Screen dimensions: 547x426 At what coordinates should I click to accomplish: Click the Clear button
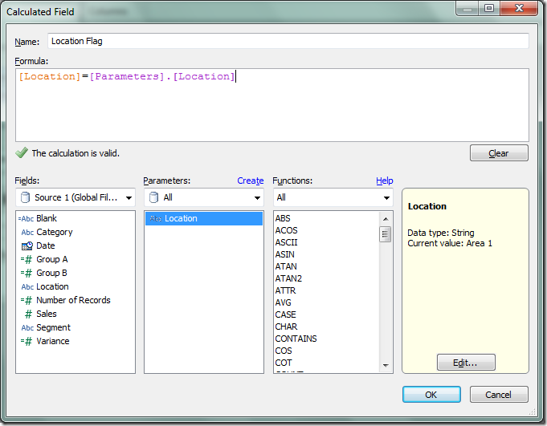point(499,153)
